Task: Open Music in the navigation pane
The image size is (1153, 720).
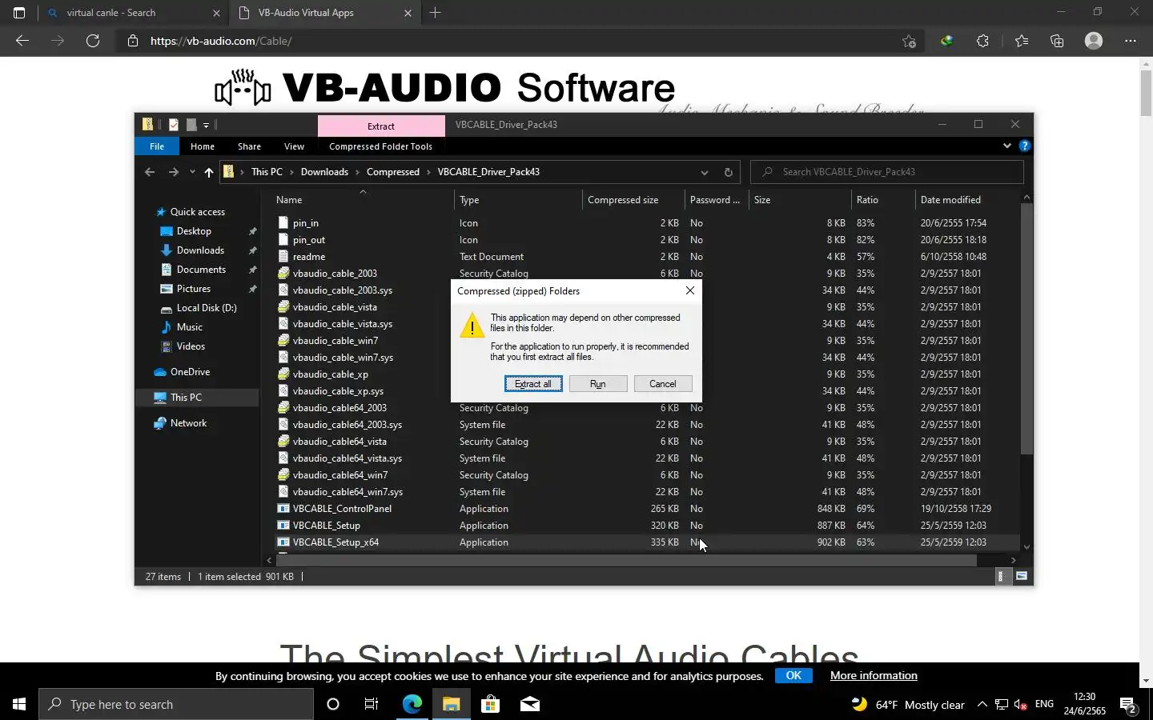Action: [x=189, y=327]
